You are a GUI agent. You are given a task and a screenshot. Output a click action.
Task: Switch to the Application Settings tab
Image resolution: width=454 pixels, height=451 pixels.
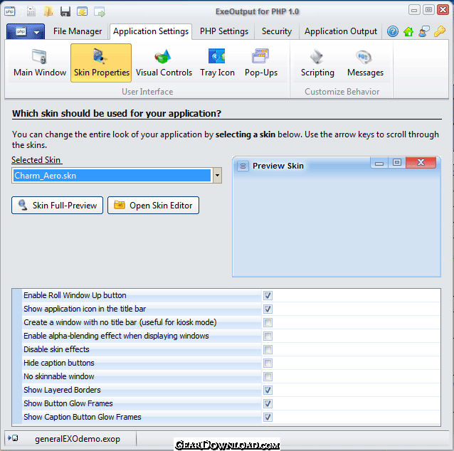click(x=151, y=31)
